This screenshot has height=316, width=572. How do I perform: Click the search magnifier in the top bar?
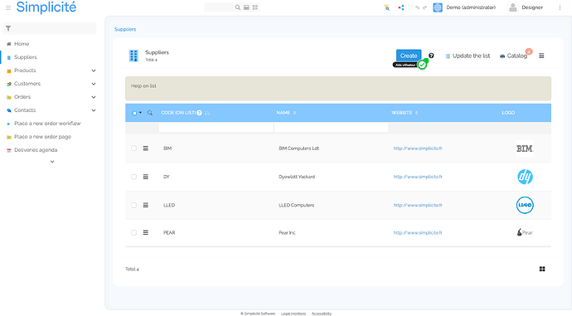point(237,7)
